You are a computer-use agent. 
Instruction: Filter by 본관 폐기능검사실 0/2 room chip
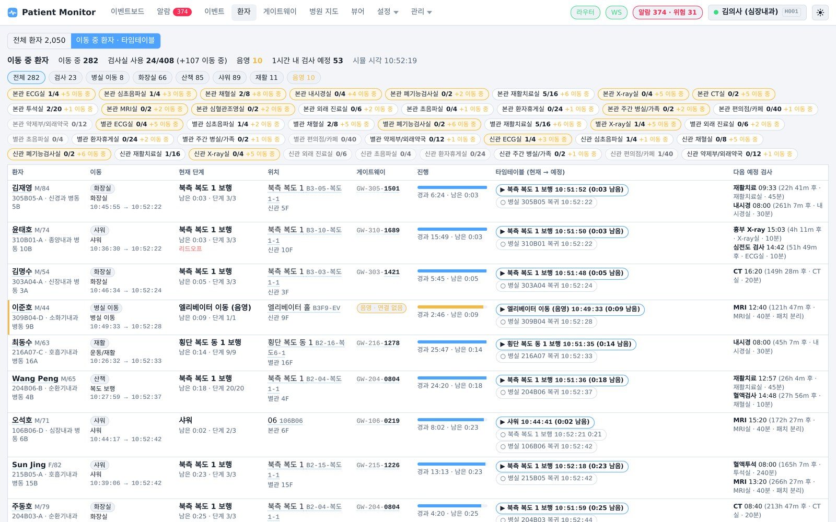click(437, 94)
